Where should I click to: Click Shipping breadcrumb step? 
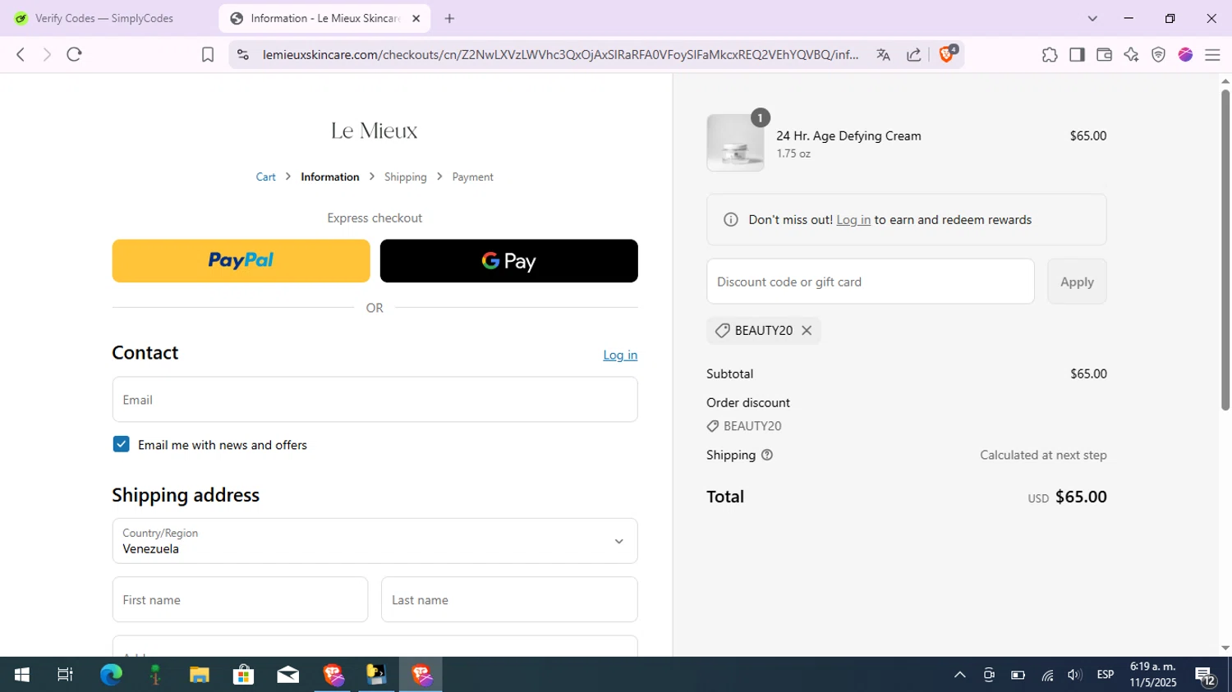pyautogui.click(x=406, y=176)
